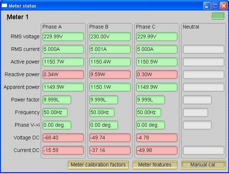The image size is (229, 174).
Task: Click Phase A Current DC -15.59
Action: tap(63, 150)
